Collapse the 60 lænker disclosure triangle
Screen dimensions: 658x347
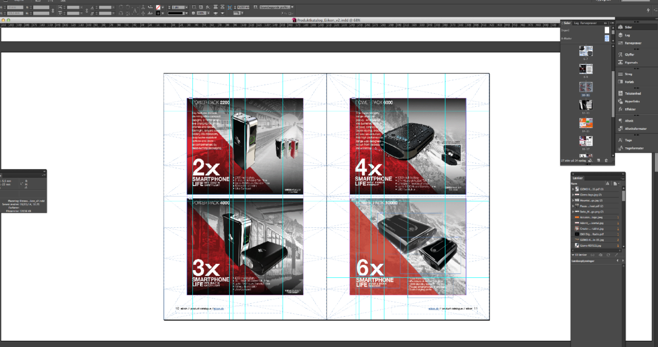573,255
